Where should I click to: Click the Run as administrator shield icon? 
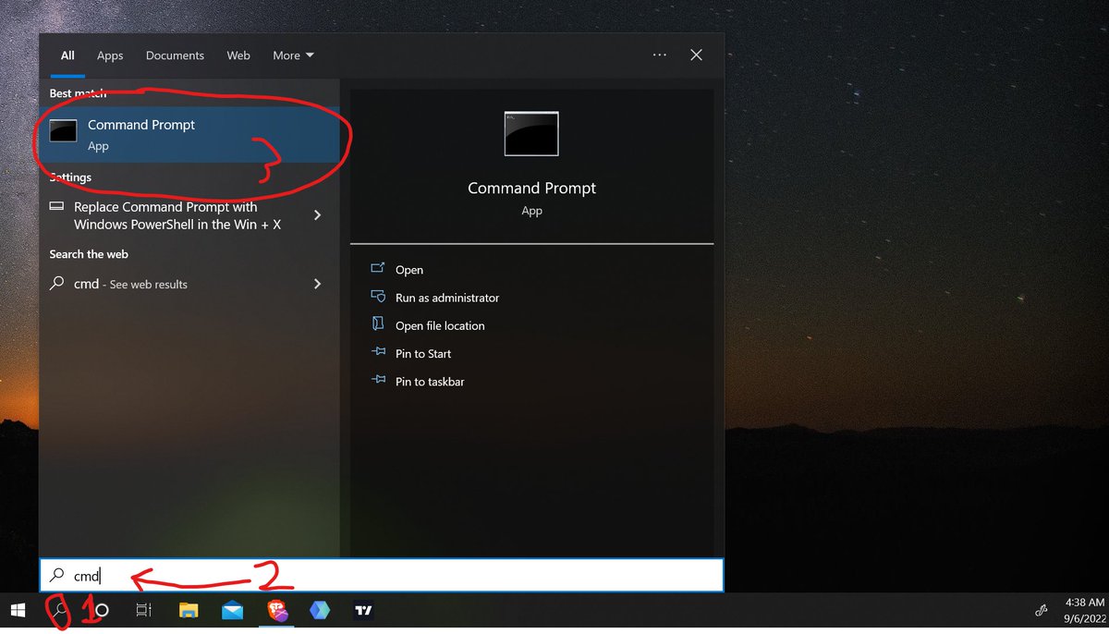(377, 296)
